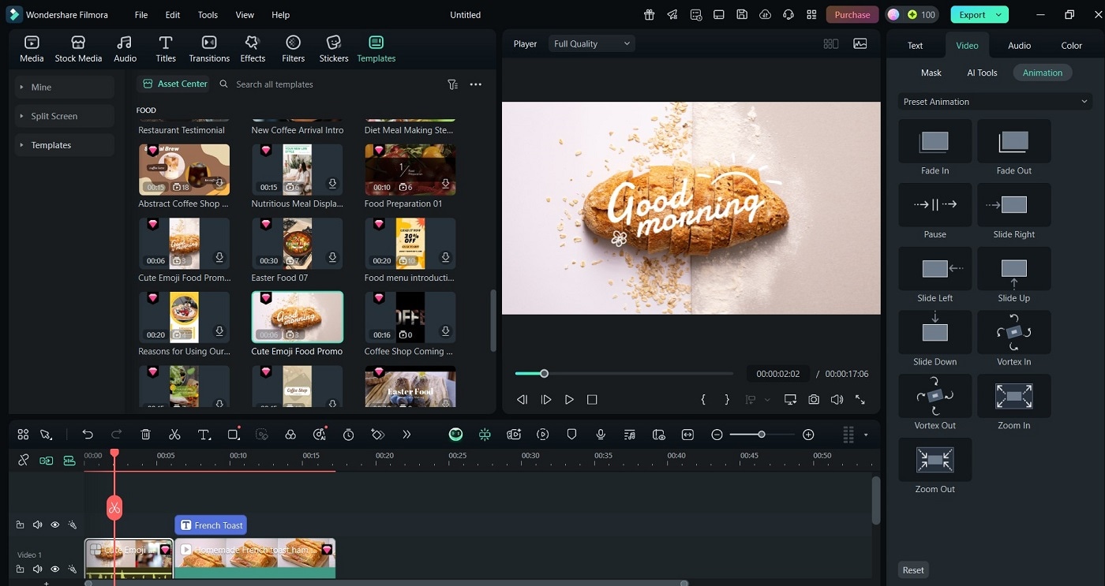This screenshot has height=586, width=1105.
Task: Lock the Video 1 track
Action: point(21,569)
